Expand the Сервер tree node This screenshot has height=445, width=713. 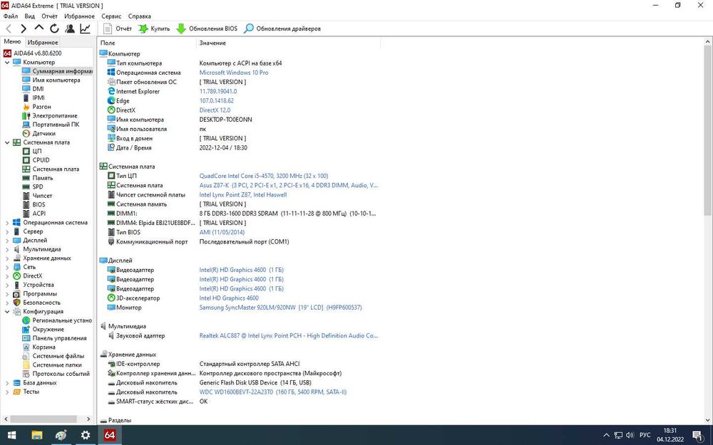[x=7, y=231]
